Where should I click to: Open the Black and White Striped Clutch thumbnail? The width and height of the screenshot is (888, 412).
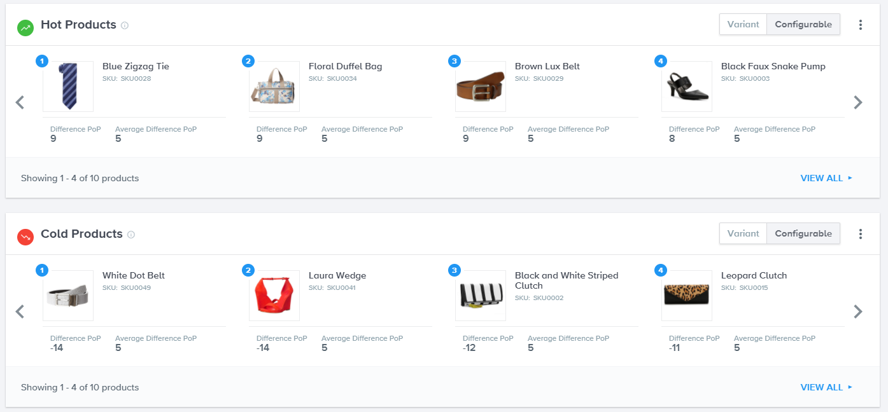[x=481, y=296]
